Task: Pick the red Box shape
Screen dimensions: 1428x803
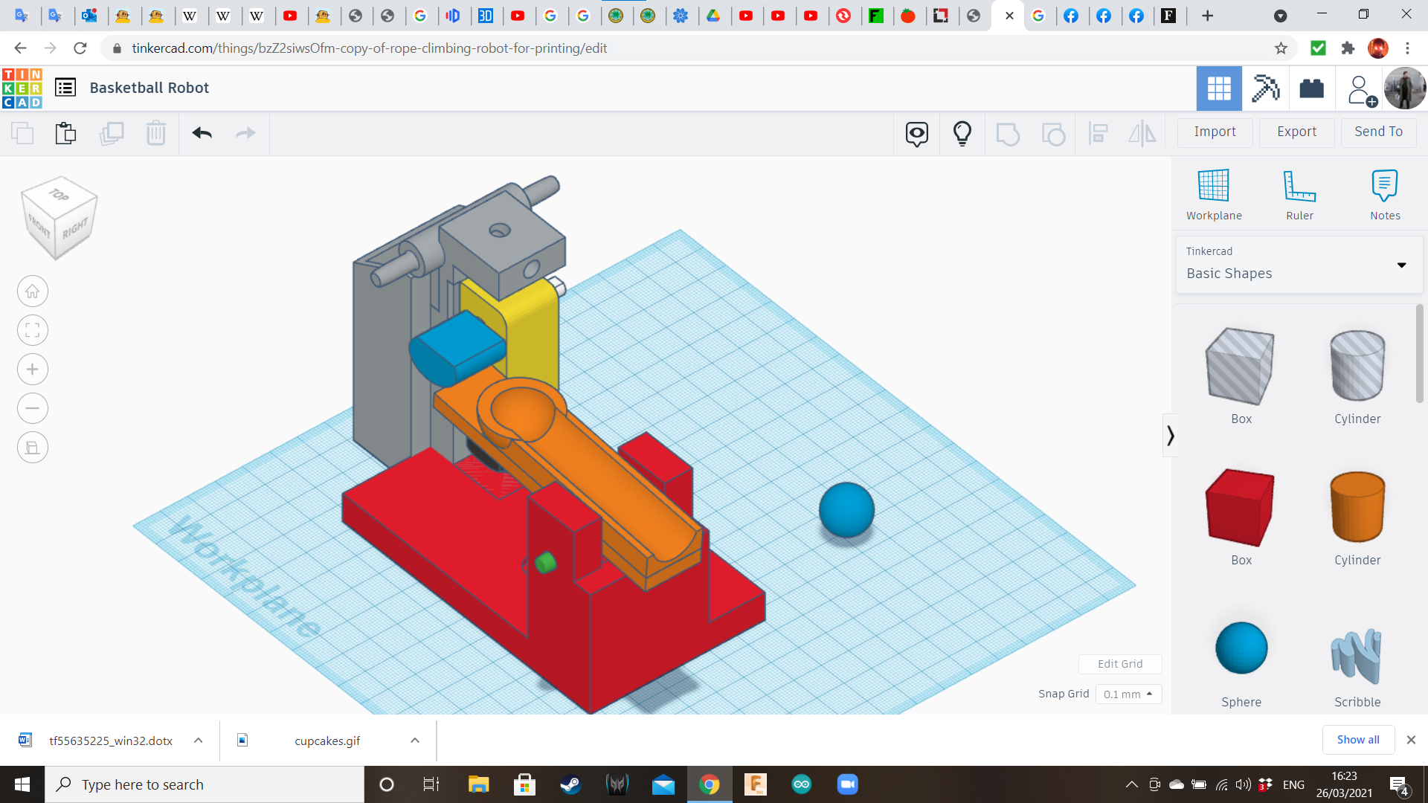Action: click(1241, 509)
